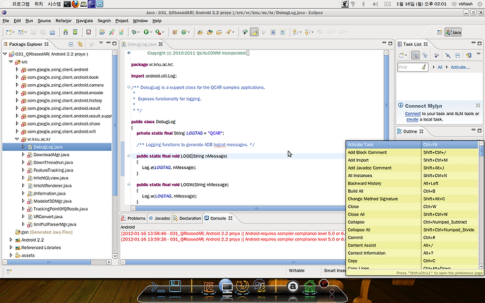Click the New Android Project wizard icon

click(x=102, y=32)
